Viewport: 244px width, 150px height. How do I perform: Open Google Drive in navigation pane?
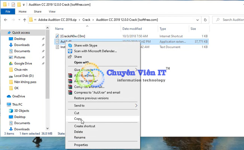tap(23, 63)
